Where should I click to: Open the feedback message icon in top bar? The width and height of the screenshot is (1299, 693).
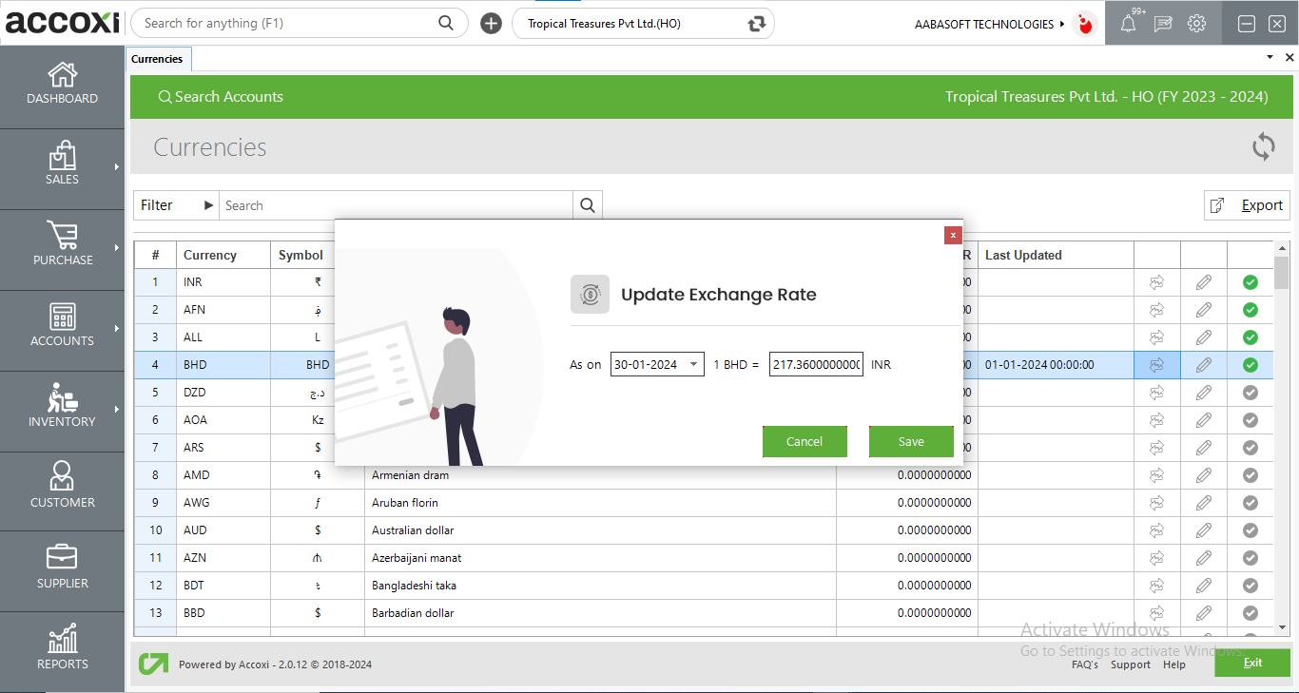click(1162, 23)
